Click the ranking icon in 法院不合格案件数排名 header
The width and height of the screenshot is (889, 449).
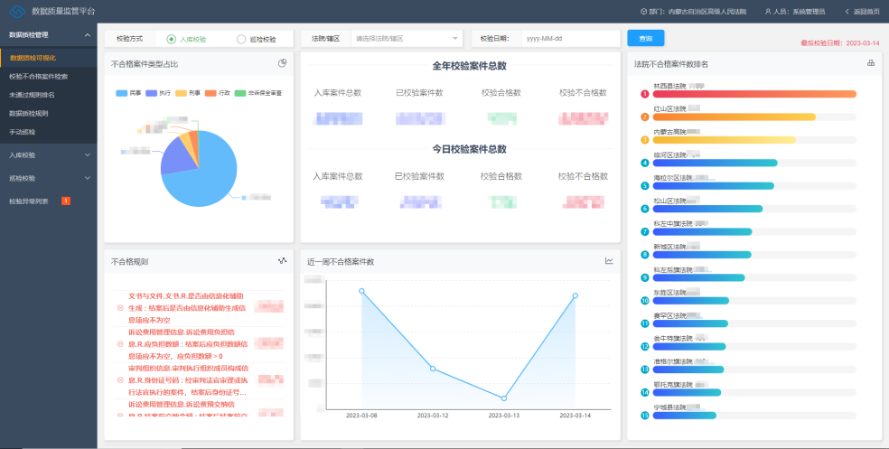click(871, 63)
